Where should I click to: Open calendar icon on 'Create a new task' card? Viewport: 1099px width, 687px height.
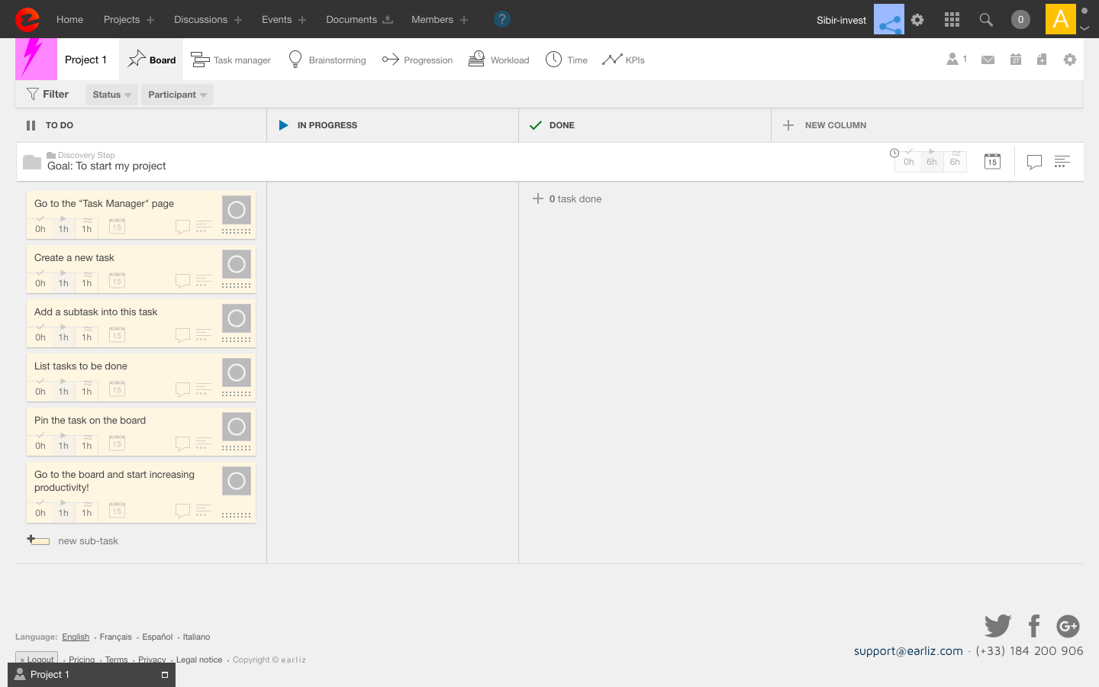pyautogui.click(x=117, y=281)
